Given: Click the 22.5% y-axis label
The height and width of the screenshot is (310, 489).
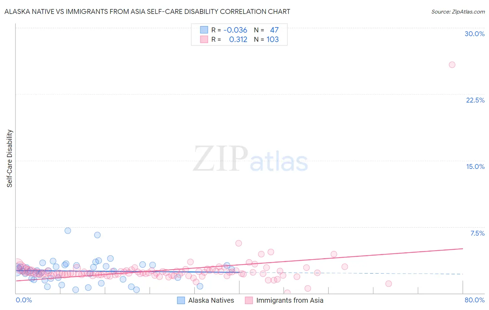Looking at the screenshot, I should coord(475,100).
